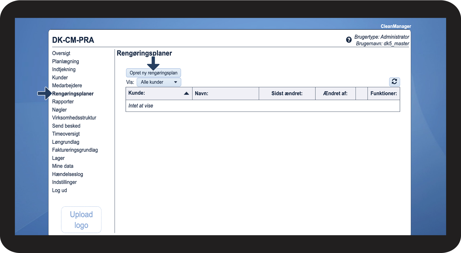Navigate to Kunder
Screen dimensions: 461x253
60,78
